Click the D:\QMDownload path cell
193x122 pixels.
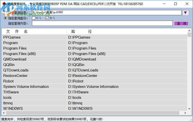tap(127, 59)
